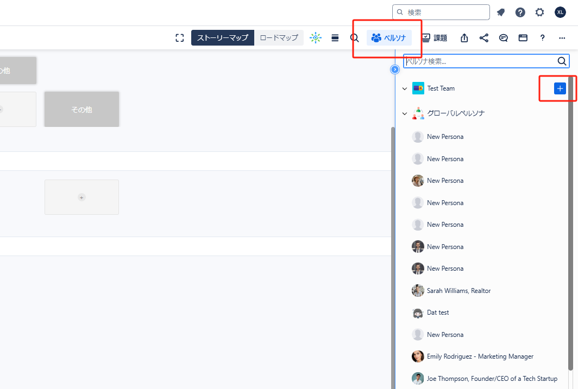Click the ペルソナ検索 search field

click(x=478, y=61)
